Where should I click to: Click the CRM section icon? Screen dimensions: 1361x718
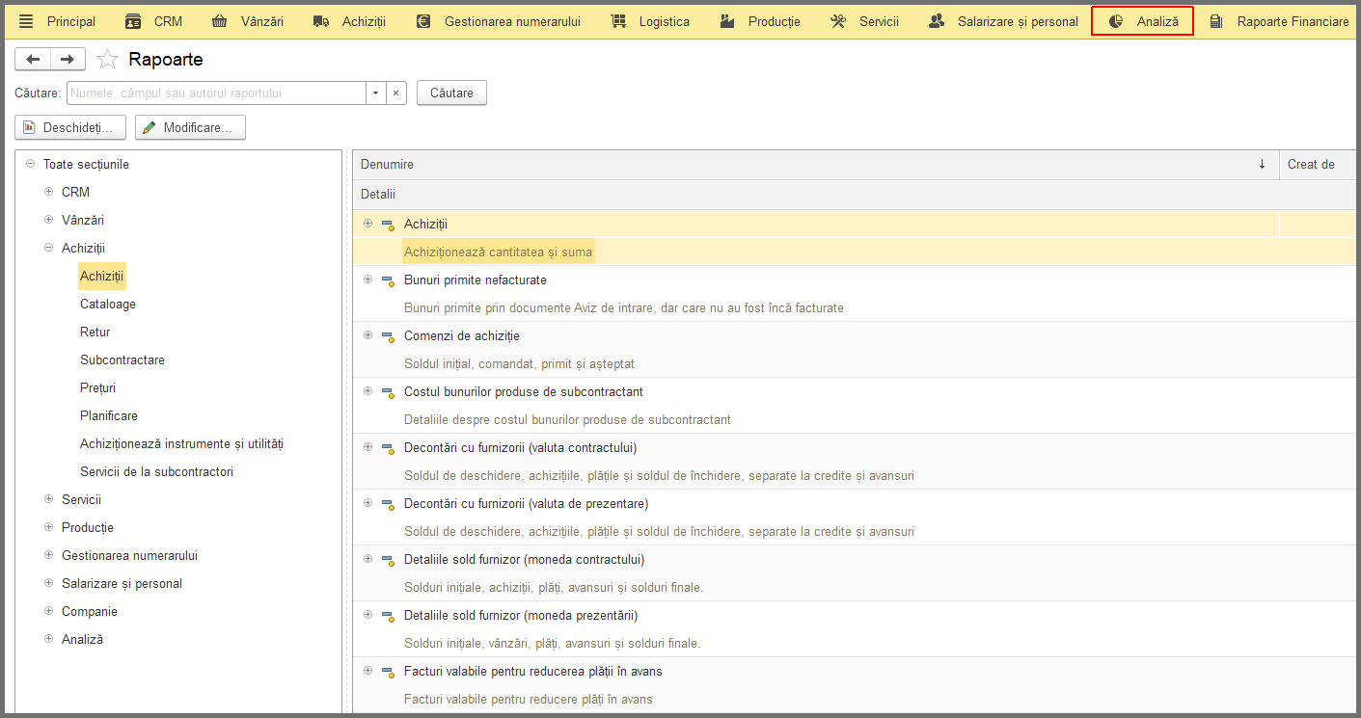[x=133, y=21]
